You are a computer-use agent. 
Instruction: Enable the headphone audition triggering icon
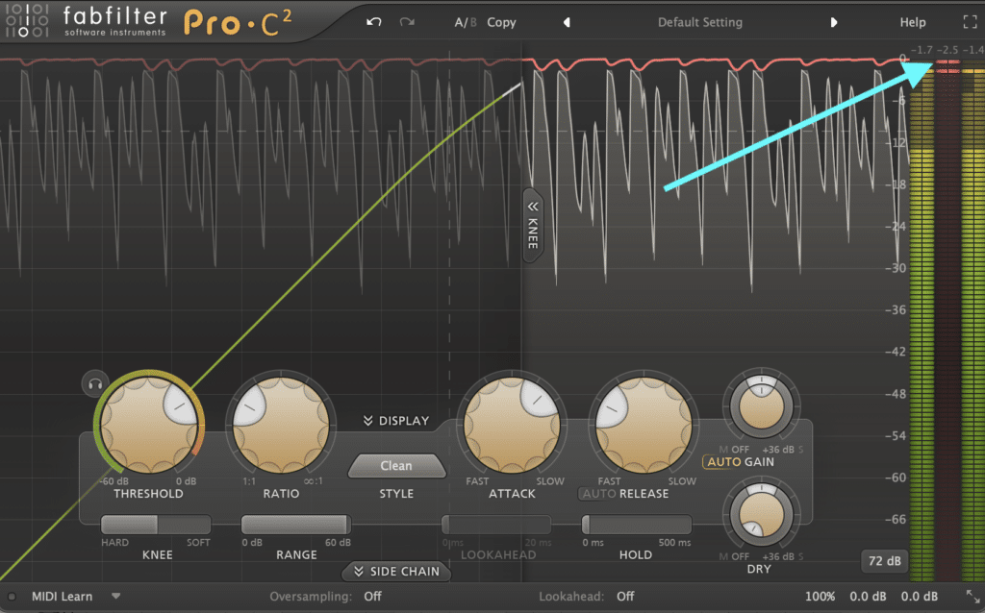coord(93,382)
